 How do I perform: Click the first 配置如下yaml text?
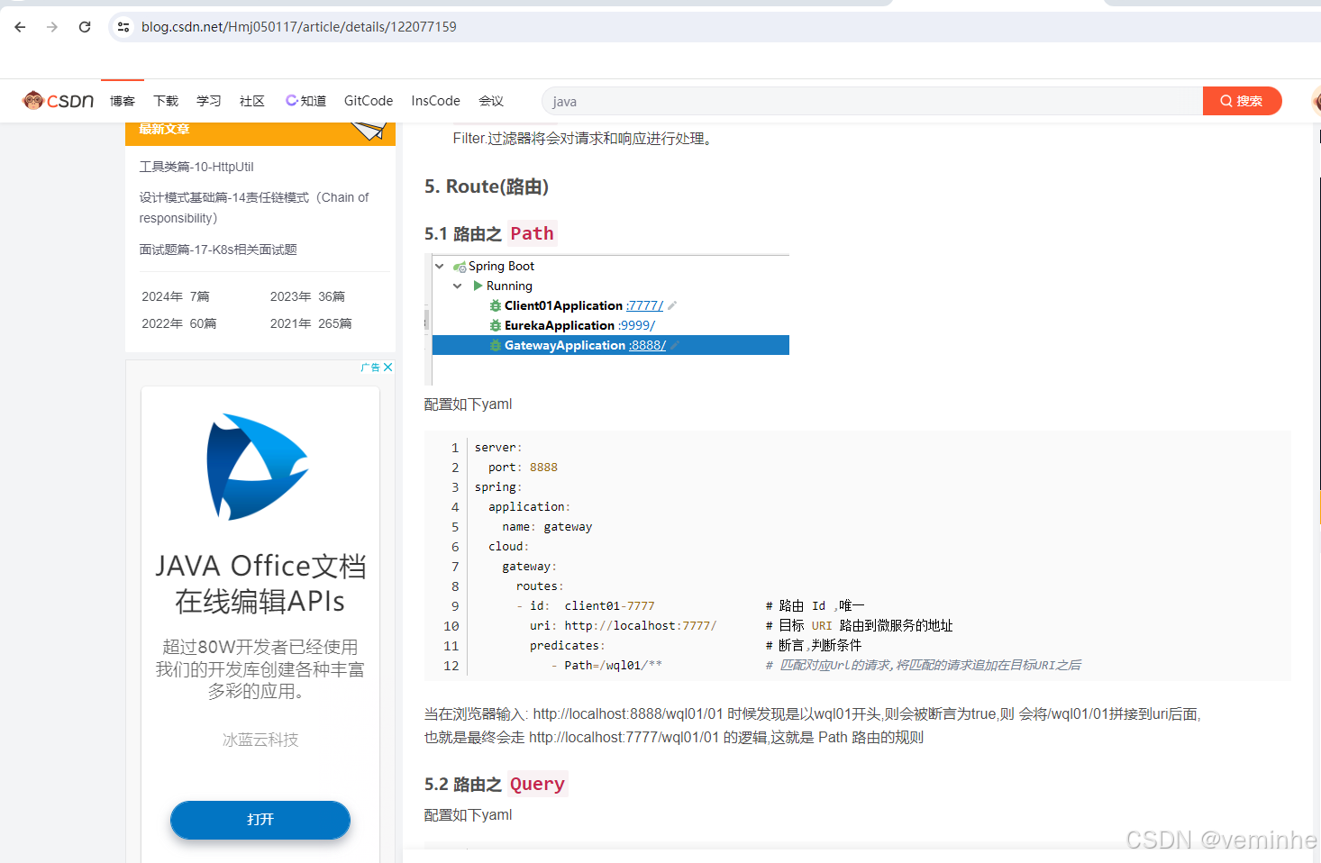pos(469,404)
